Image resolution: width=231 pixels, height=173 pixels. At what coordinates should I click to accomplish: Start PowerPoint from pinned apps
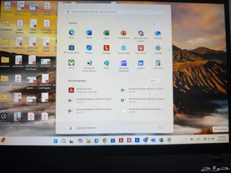point(123,33)
